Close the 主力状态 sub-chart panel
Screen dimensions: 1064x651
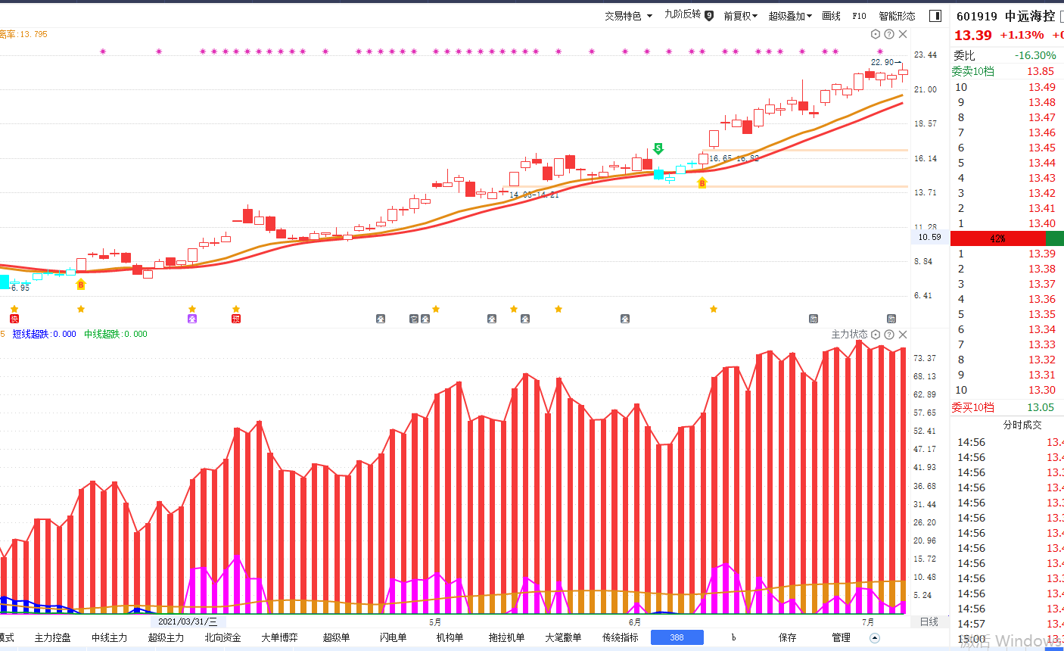903,334
